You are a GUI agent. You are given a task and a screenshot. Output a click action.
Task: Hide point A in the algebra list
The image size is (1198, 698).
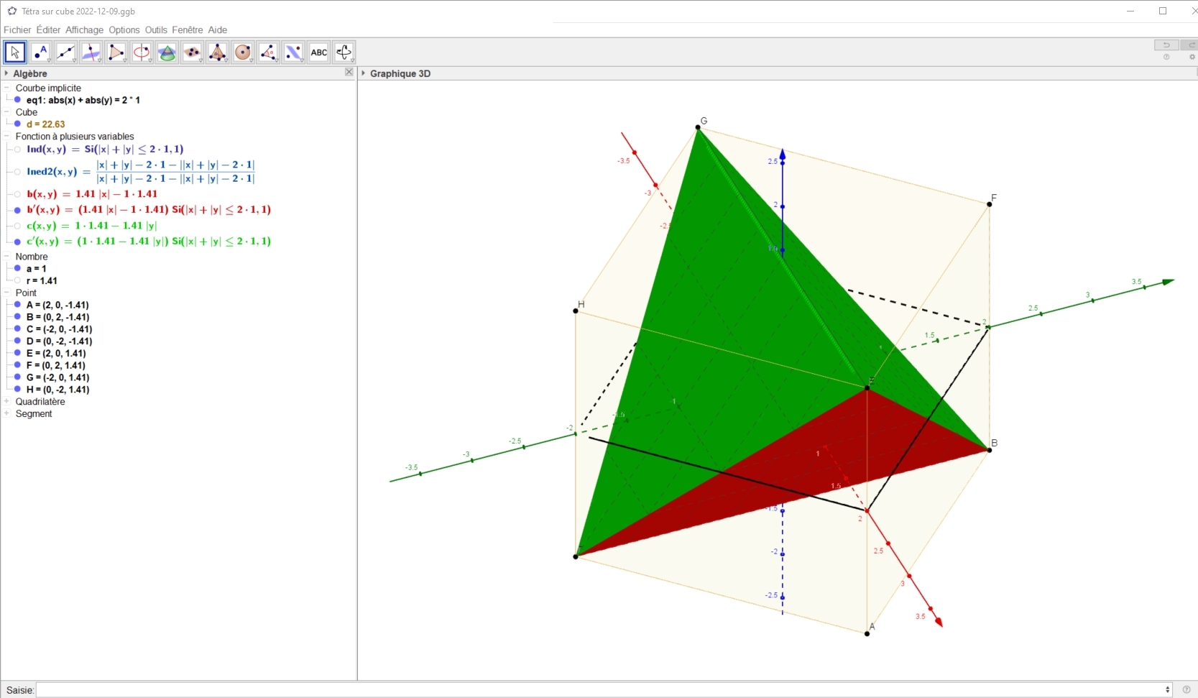point(18,305)
